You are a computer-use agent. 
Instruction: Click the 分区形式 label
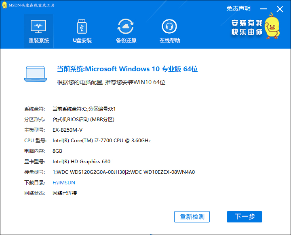pos(34,119)
